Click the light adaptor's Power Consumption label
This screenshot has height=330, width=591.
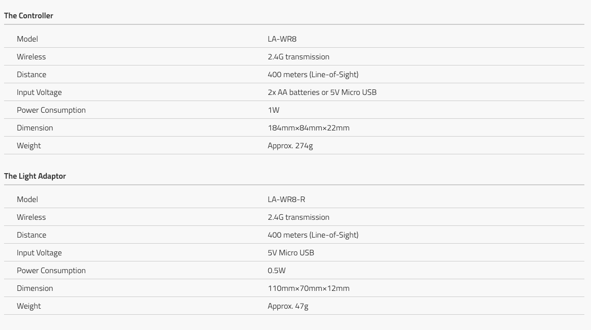click(x=51, y=270)
